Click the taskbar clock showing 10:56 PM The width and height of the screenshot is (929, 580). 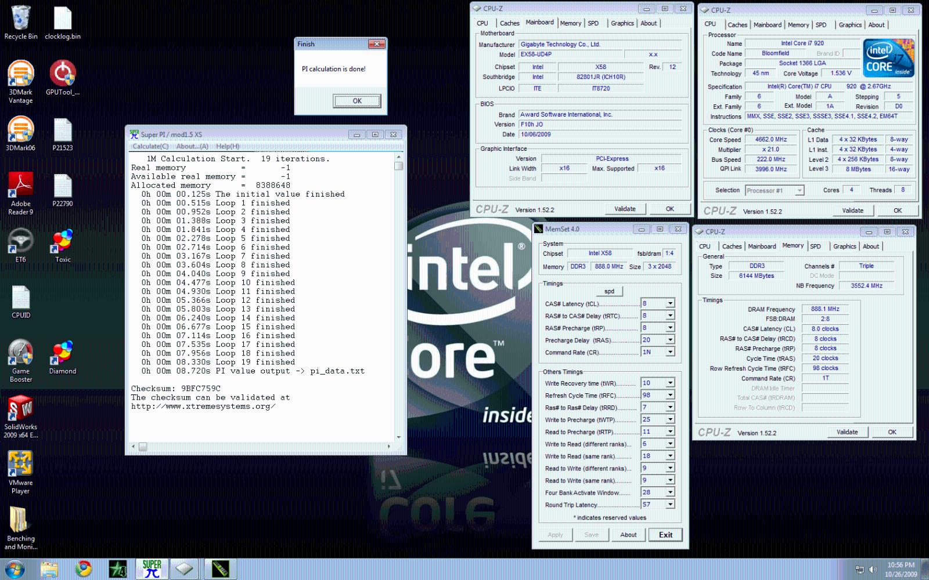coord(901,569)
